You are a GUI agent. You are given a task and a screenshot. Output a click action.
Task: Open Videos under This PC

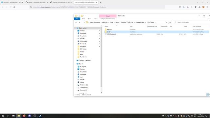[82, 82]
